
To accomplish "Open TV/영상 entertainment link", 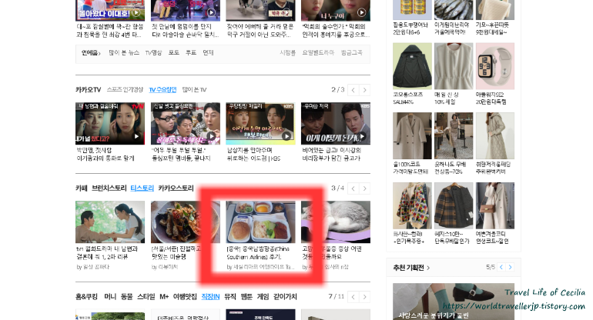I will (153, 53).
